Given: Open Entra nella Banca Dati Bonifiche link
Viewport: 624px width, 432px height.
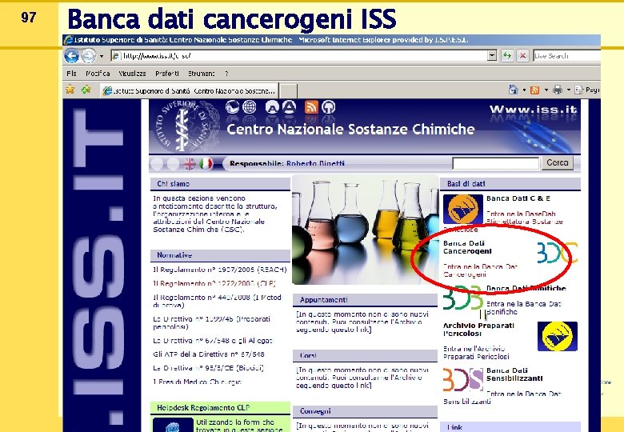Looking at the screenshot, I should 524,308.
